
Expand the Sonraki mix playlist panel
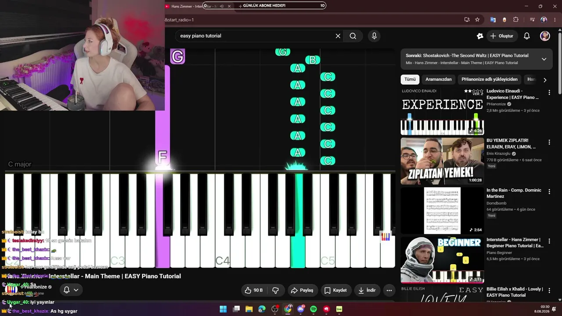544,59
